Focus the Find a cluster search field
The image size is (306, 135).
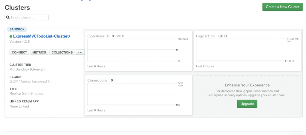coord(29,18)
